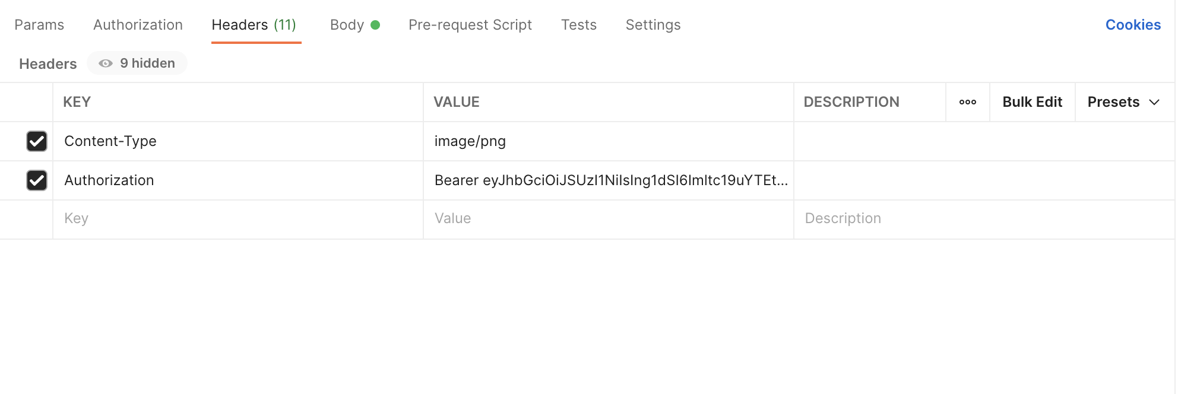
Task: Uncheck the Authorization header row
Action: pos(37,180)
